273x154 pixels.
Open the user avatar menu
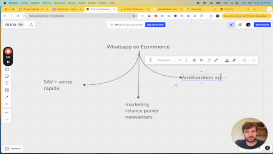[x=248, y=25]
